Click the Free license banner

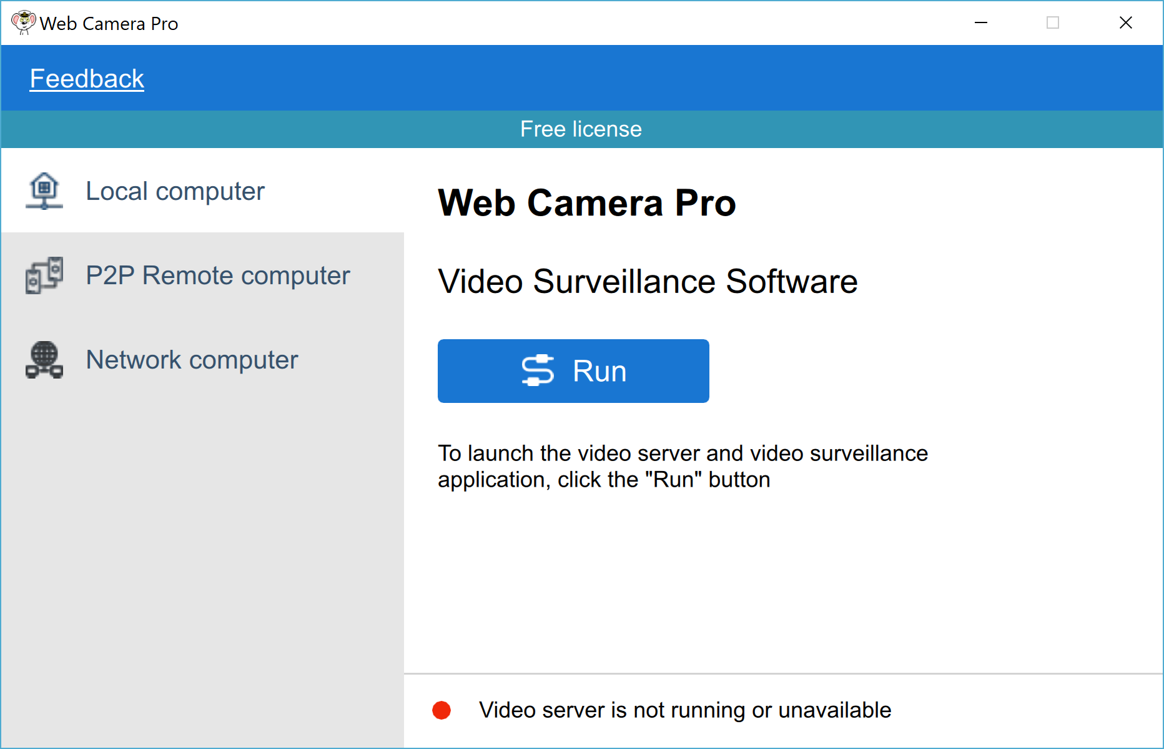pyautogui.click(x=581, y=129)
